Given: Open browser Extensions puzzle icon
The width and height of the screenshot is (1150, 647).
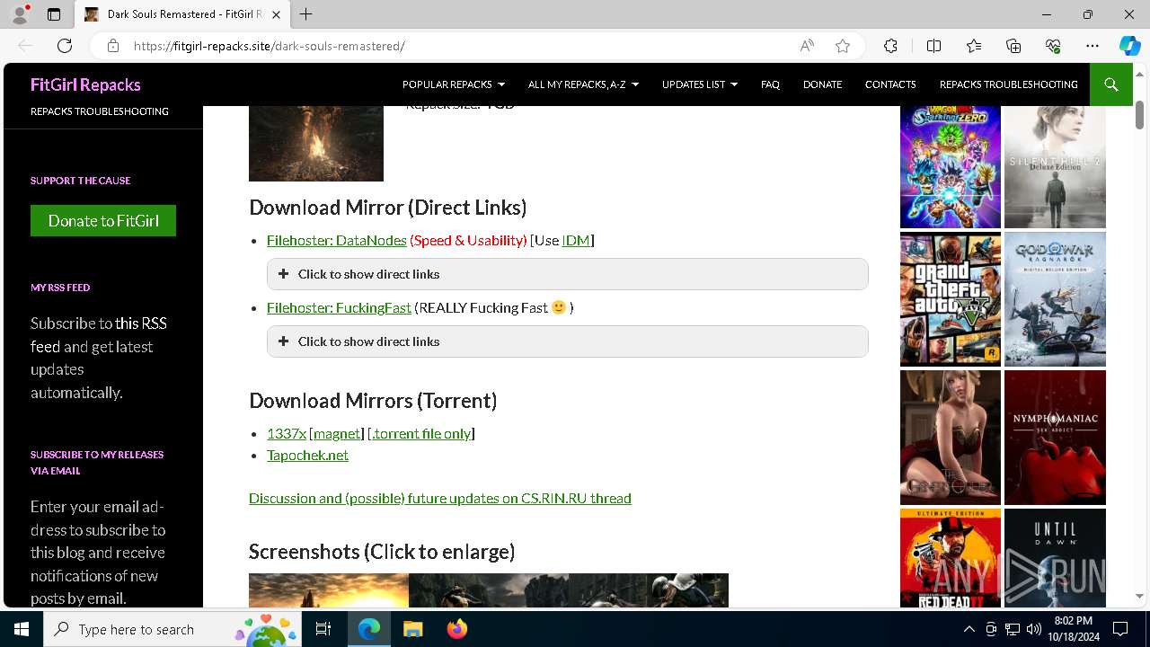Looking at the screenshot, I should click(x=890, y=46).
